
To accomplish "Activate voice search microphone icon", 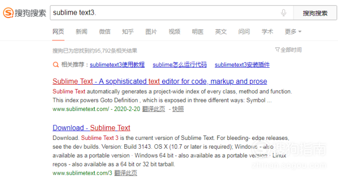I will coord(284,13).
